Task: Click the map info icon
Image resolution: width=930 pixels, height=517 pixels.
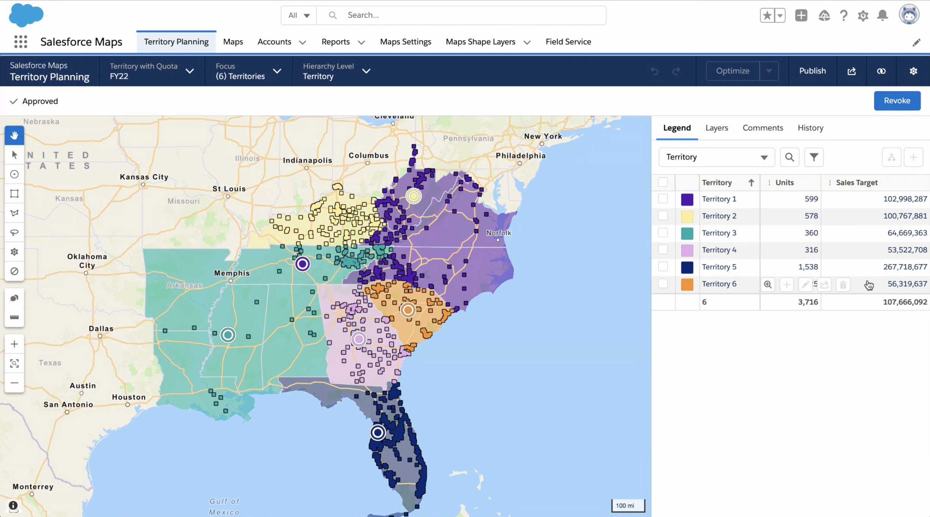Action: tap(13, 506)
